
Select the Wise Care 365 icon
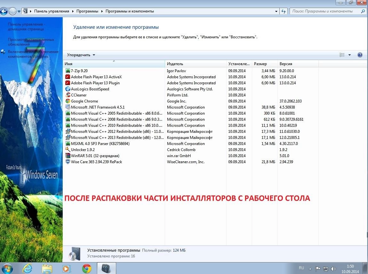tap(68, 162)
